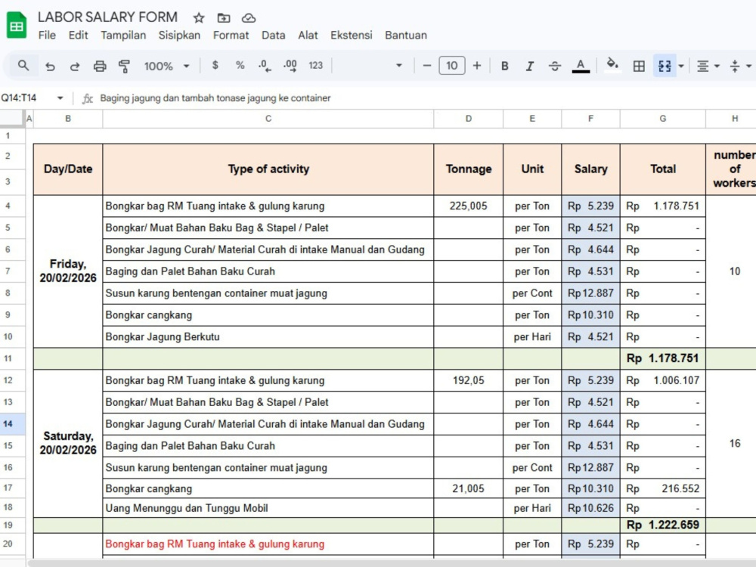Select column C header
This screenshot has width=756, height=567.
[268, 119]
